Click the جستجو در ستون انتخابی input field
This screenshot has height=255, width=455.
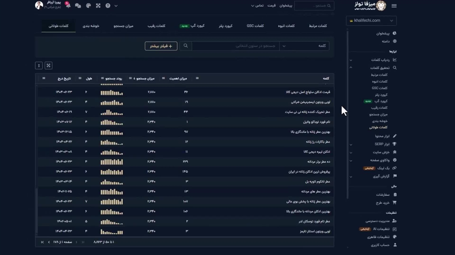tap(235, 46)
